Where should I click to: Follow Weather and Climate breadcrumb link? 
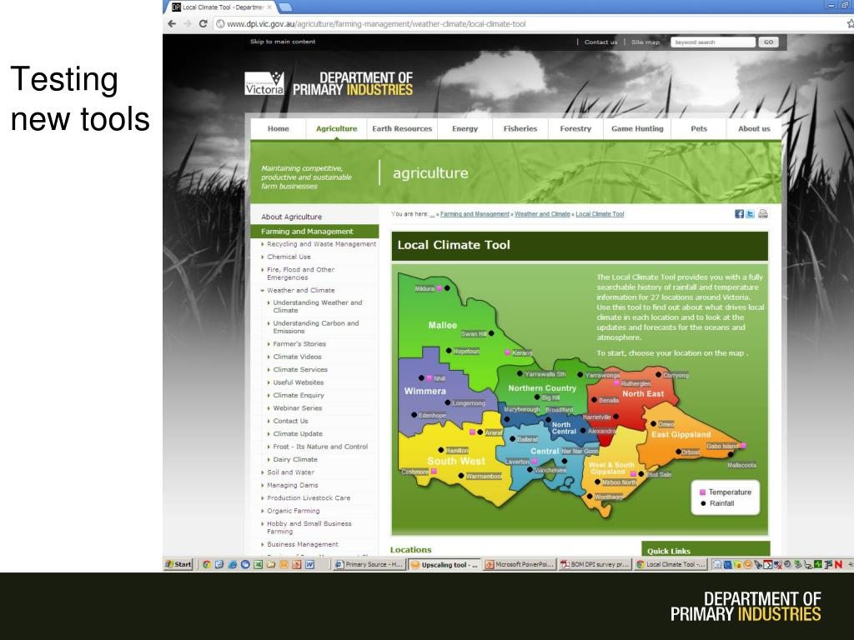[542, 214]
